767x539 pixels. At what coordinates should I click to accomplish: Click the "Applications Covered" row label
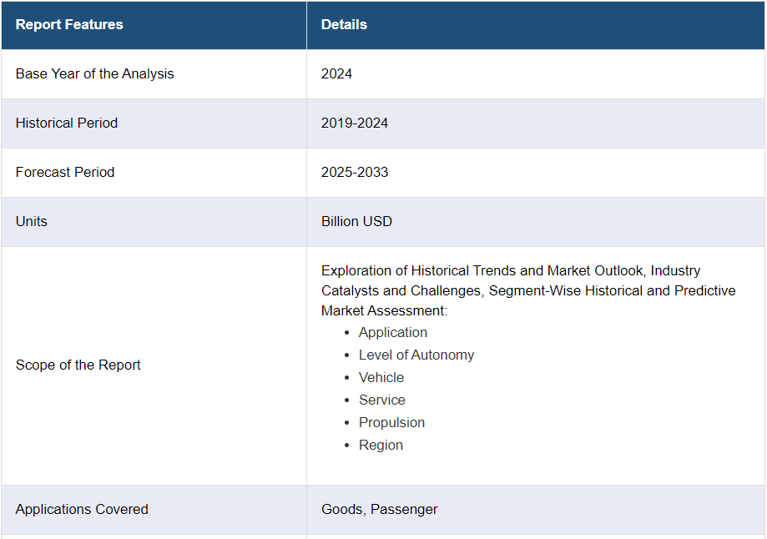click(x=82, y=510)
